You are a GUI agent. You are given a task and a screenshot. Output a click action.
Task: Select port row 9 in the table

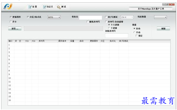tap(89, 74)
